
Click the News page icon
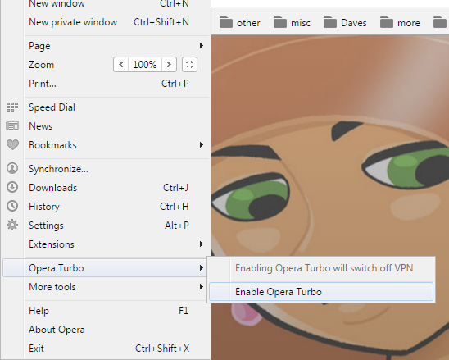[x=12, y=125]
